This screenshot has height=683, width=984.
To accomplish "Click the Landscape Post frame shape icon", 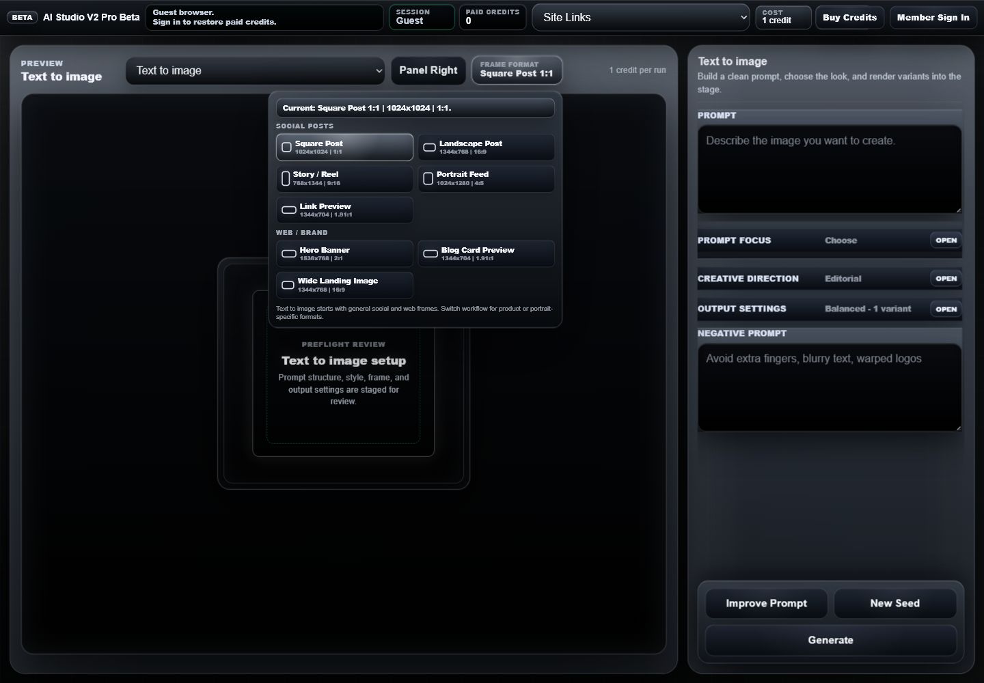I will (x=430, y=147).
